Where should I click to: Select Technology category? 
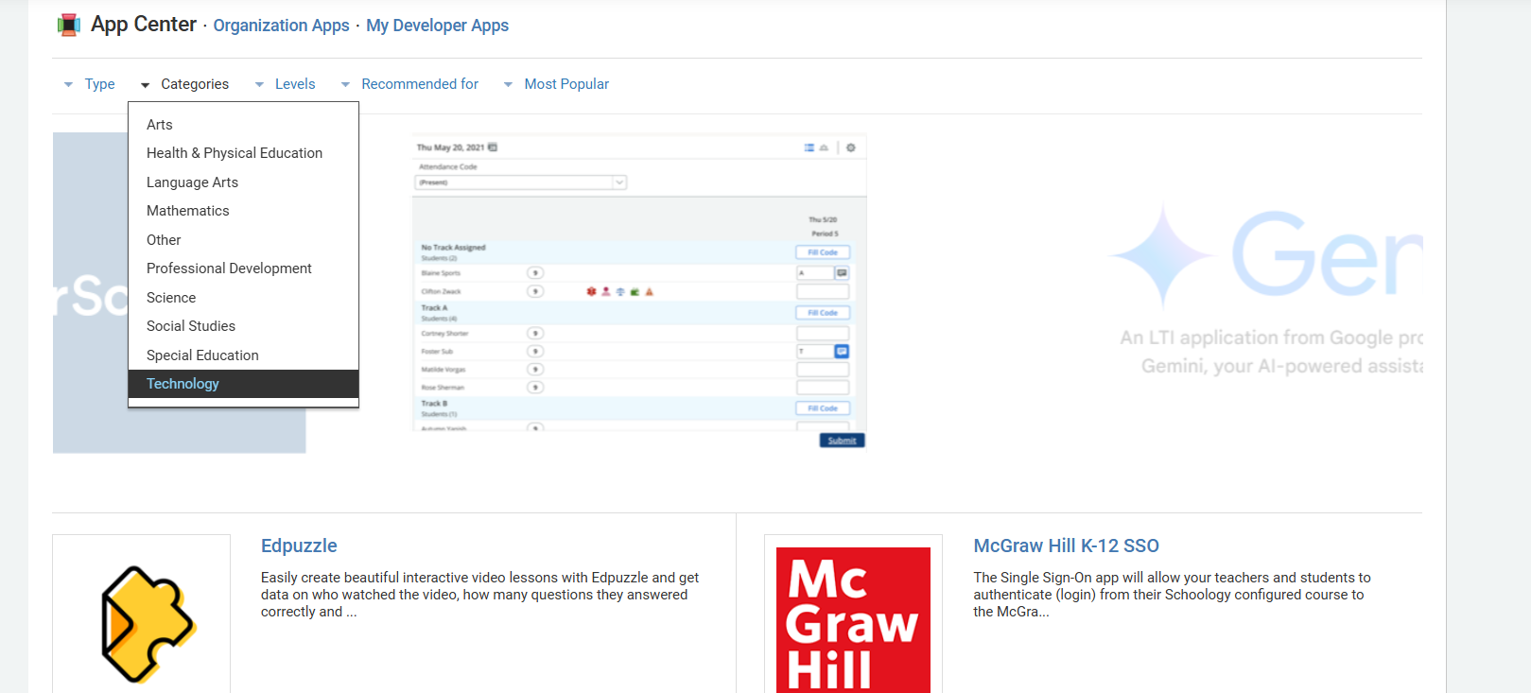coord(243,384)
